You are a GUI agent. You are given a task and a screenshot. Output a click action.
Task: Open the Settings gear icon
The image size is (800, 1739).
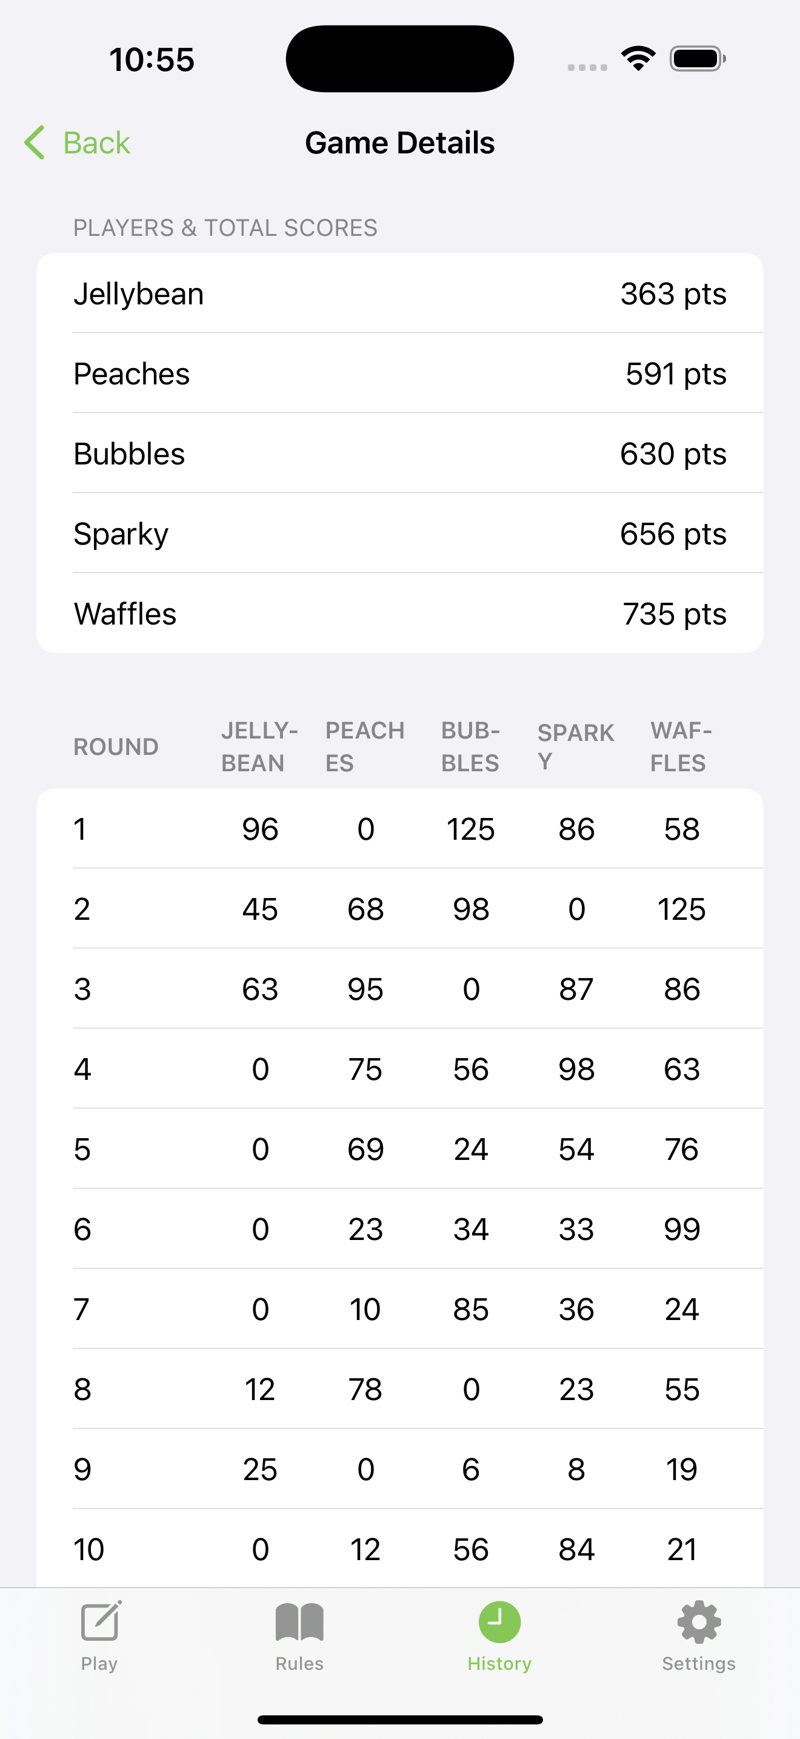tap(699, 1621)
